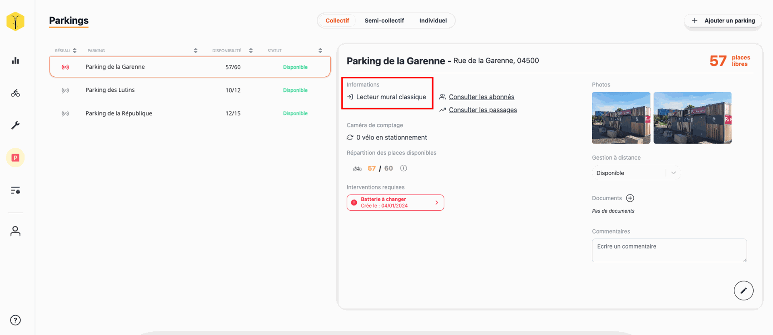Expand the Batterie à changer intervention chevron

[437, 203]
